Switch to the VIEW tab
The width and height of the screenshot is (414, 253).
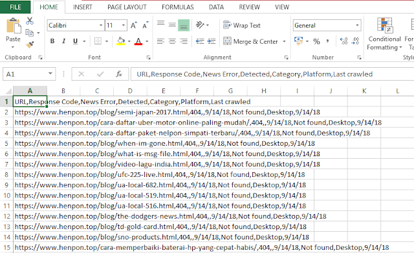(282, 7)
